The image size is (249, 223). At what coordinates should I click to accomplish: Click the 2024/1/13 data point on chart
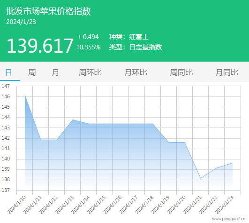coord(73,119)
